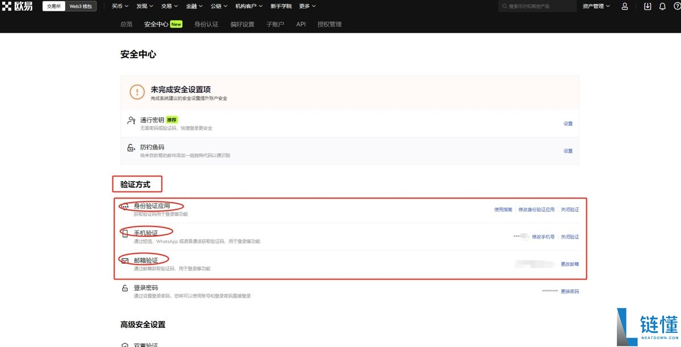Click the user profile icon

click(x=624, y=6)
